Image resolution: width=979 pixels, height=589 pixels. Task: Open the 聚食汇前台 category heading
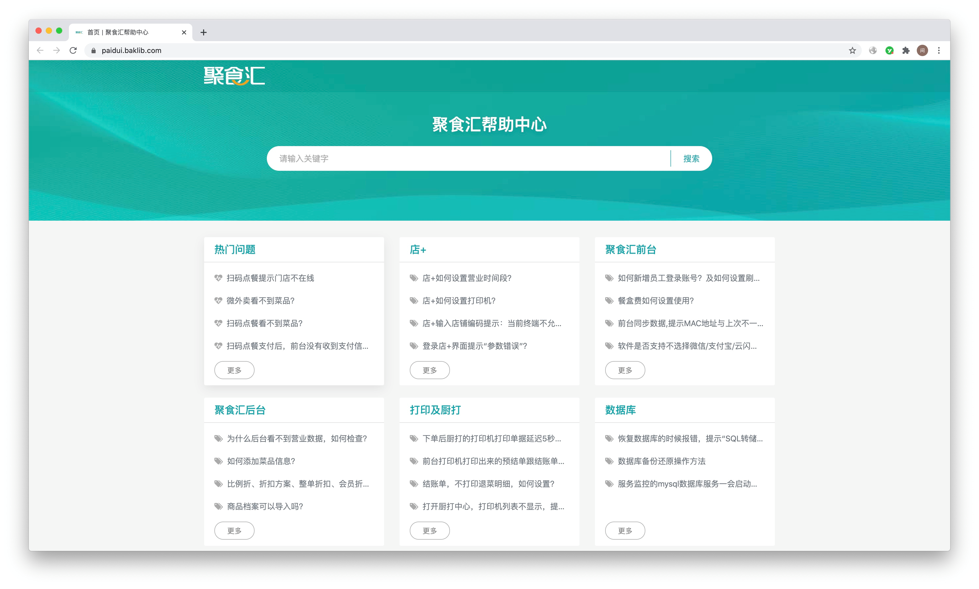click(x=631, y=250)
